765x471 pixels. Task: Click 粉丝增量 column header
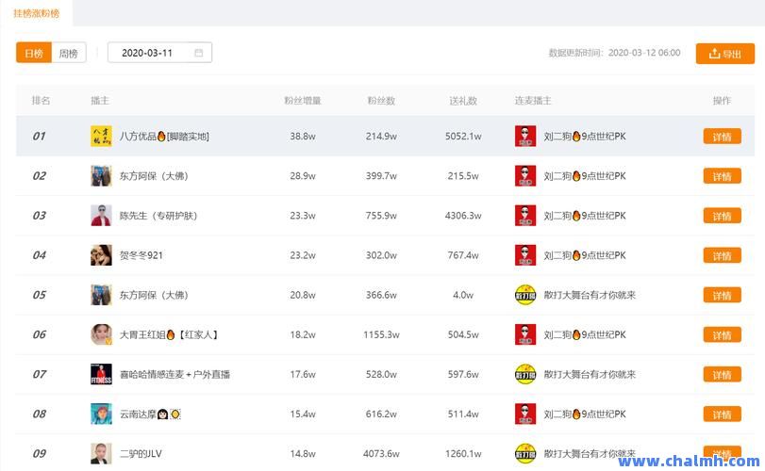click(303, 101)
